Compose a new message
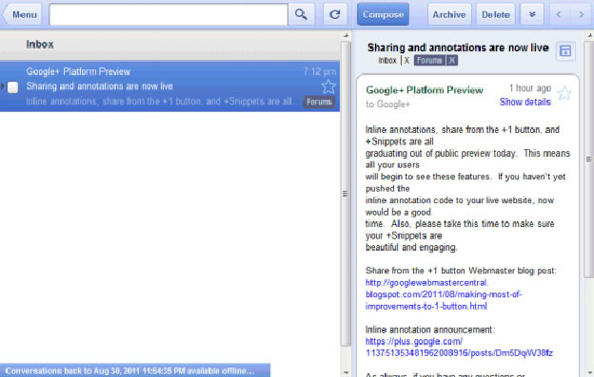594x377 pixels. [x=383, y=14]
